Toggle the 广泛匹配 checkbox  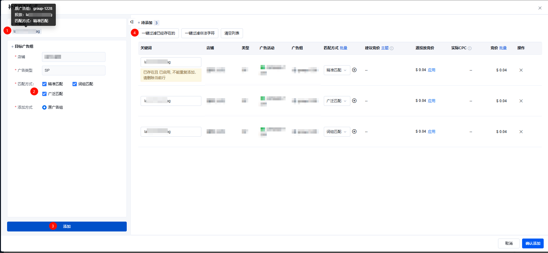[44, 94]
